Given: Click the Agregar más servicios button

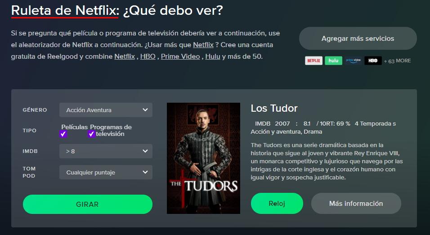Looking at the screenshot, I should 358,39.
